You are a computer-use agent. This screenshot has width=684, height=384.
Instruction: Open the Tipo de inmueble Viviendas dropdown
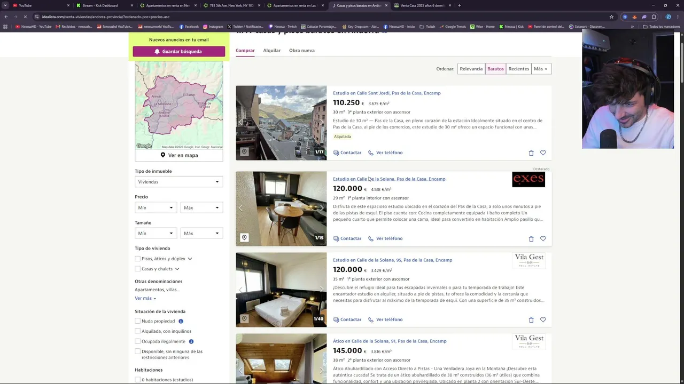tap(178, 182)
